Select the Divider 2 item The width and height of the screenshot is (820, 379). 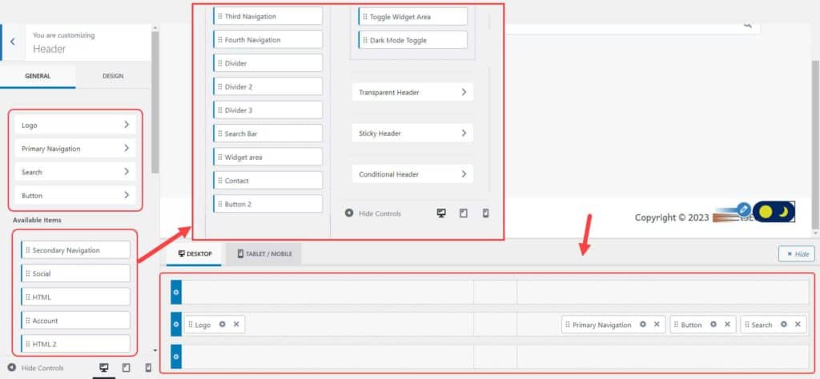point(267,86)
